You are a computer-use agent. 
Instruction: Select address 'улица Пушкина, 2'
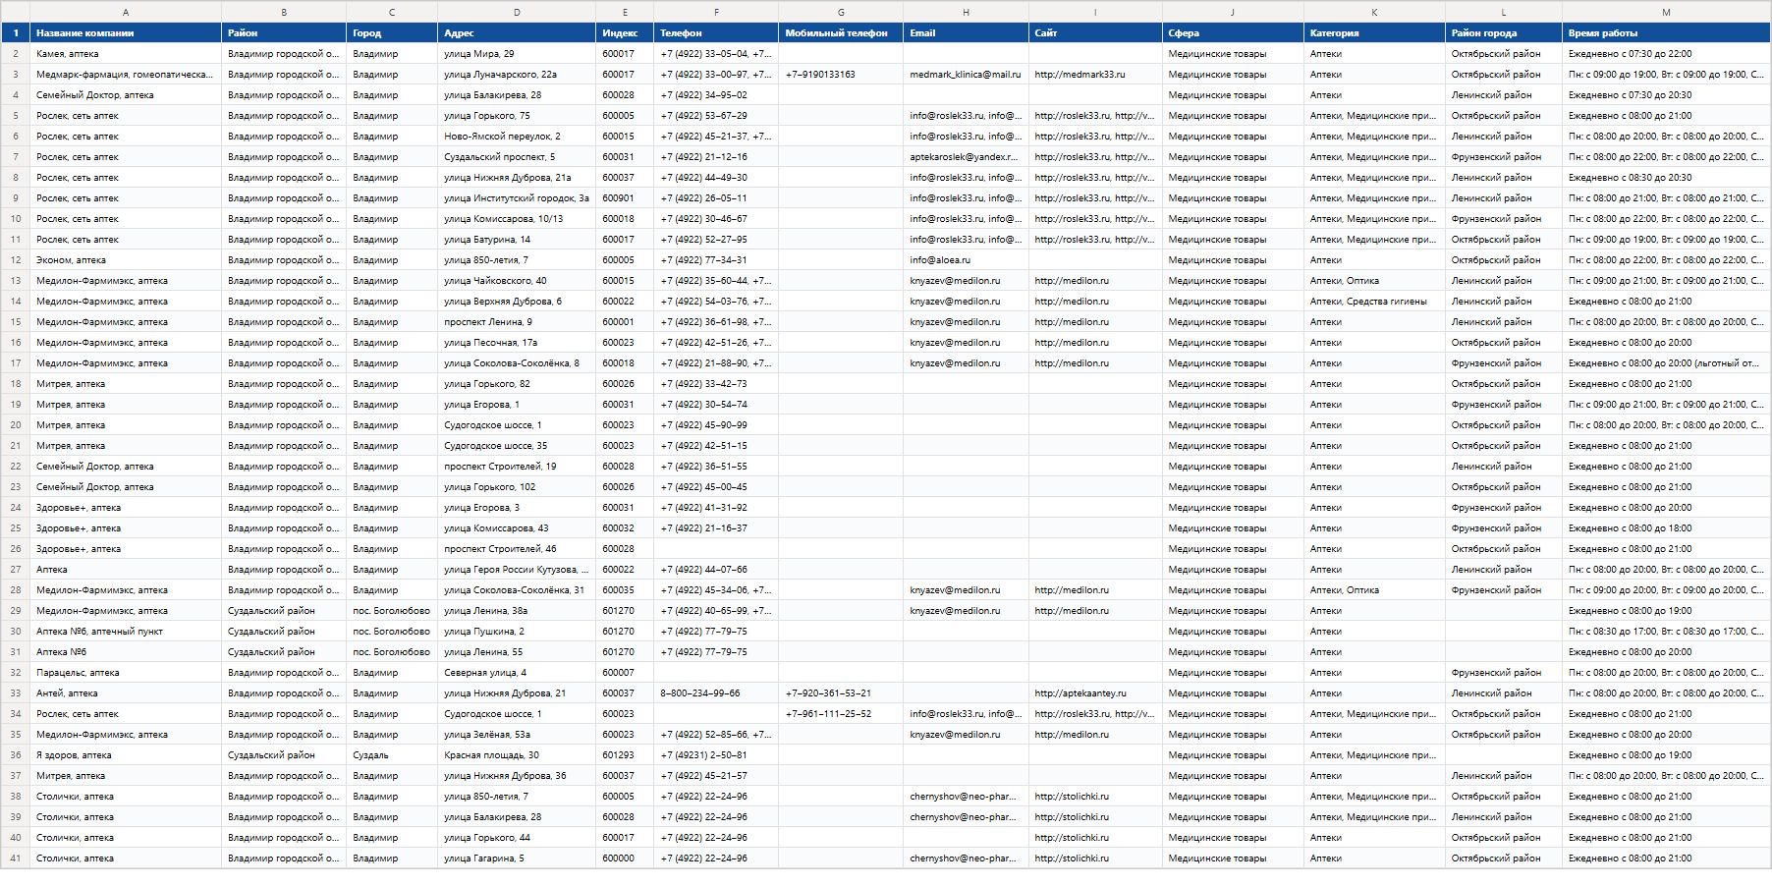(517, 632)
